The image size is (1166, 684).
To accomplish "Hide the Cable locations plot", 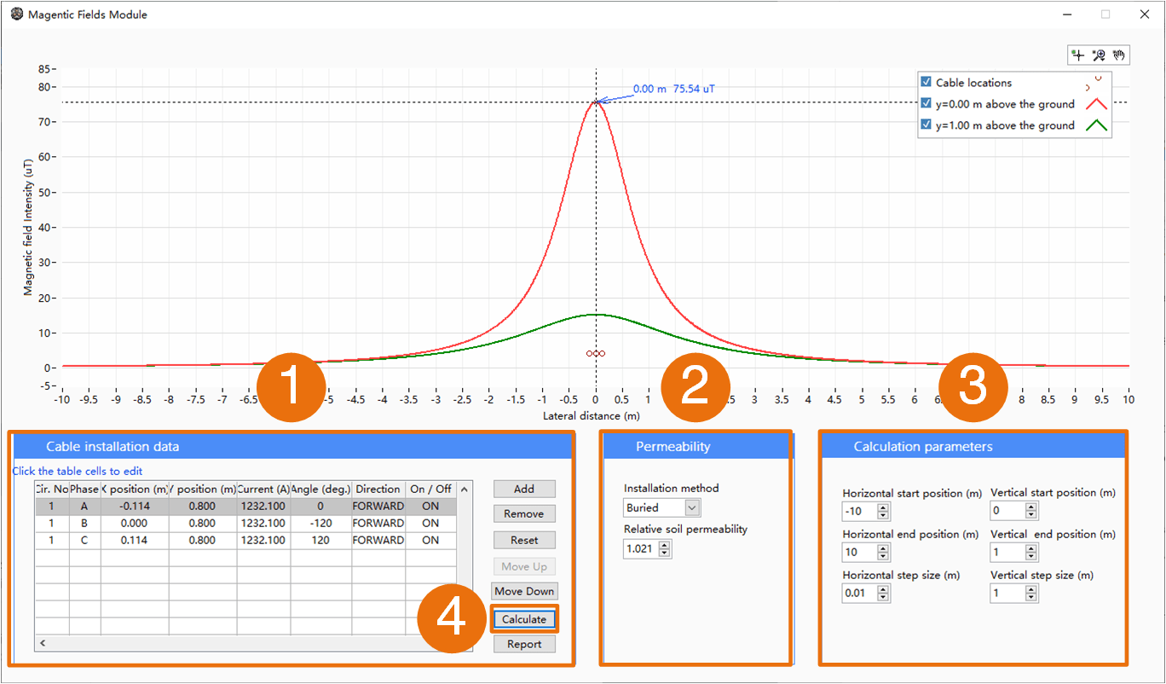I will (x=926, y=83).
